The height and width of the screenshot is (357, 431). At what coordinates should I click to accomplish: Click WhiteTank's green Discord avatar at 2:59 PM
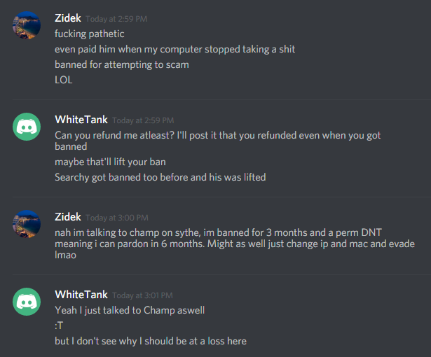27,127
